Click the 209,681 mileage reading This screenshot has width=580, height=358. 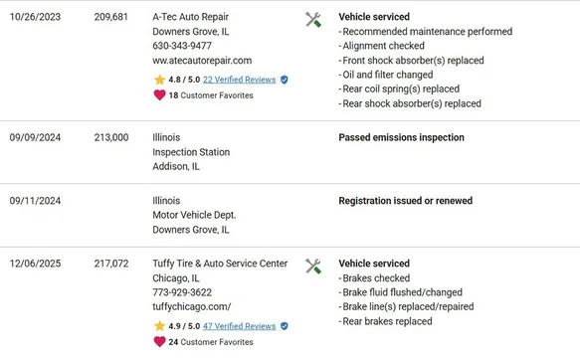(111, 17)
